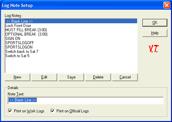Select the << Blank Line >> list entry

tap(71, 21)
